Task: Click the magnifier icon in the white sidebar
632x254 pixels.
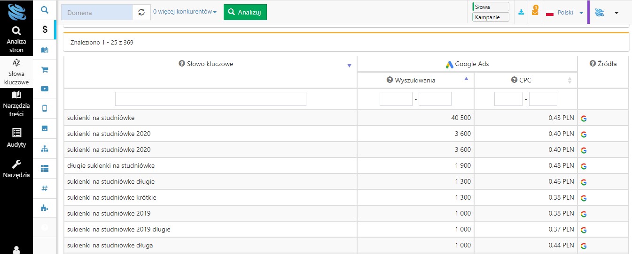Action: coord(45,9)
